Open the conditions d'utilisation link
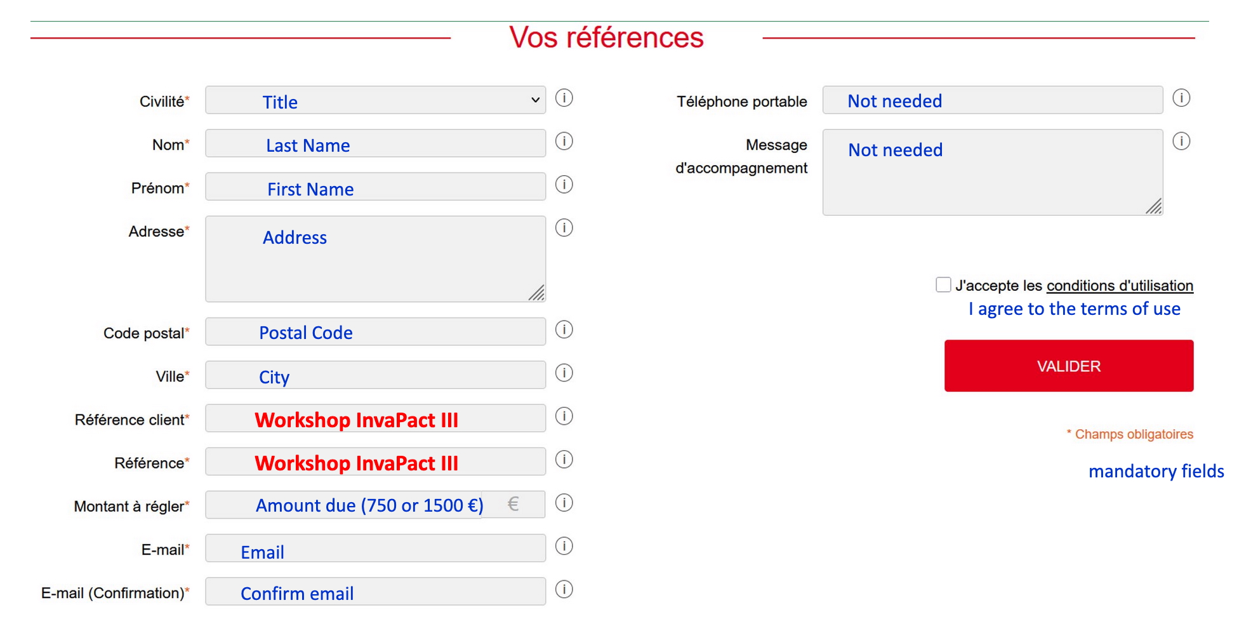1258x631 pixels. 1120,286
